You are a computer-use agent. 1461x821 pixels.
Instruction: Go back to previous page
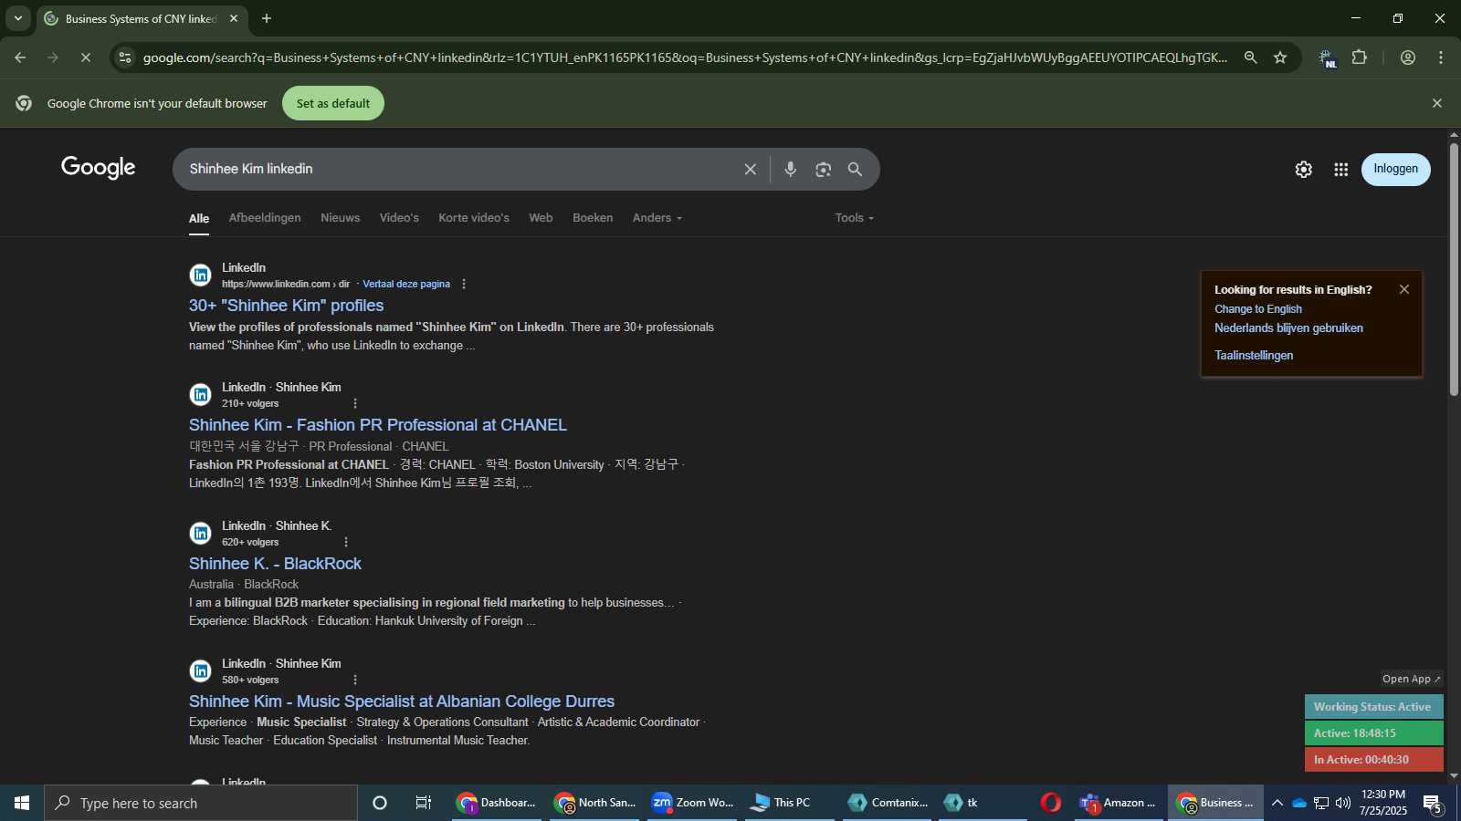20,57
